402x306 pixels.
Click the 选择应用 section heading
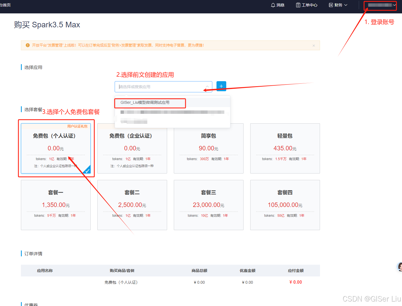point(33,67)
